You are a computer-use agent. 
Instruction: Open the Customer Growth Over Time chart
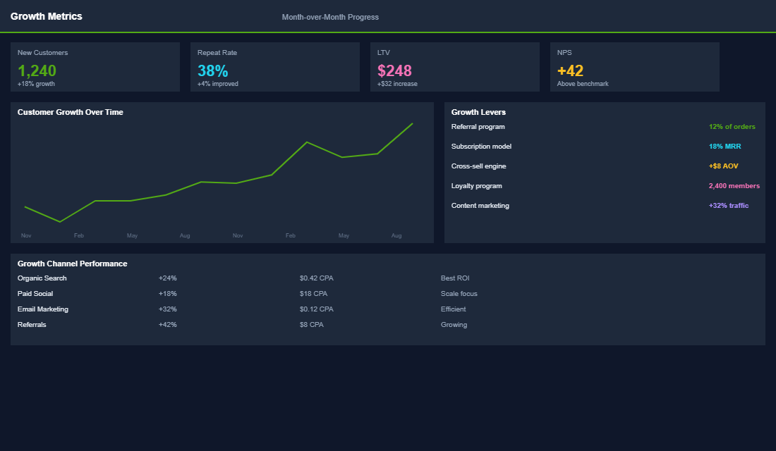click(222, 173)
